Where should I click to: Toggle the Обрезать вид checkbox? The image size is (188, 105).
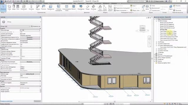pos(21,50)
